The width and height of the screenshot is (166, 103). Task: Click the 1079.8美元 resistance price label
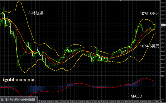pos(150,14)
